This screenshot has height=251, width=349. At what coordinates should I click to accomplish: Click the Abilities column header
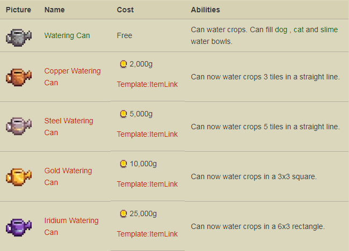tap(205, 10)
